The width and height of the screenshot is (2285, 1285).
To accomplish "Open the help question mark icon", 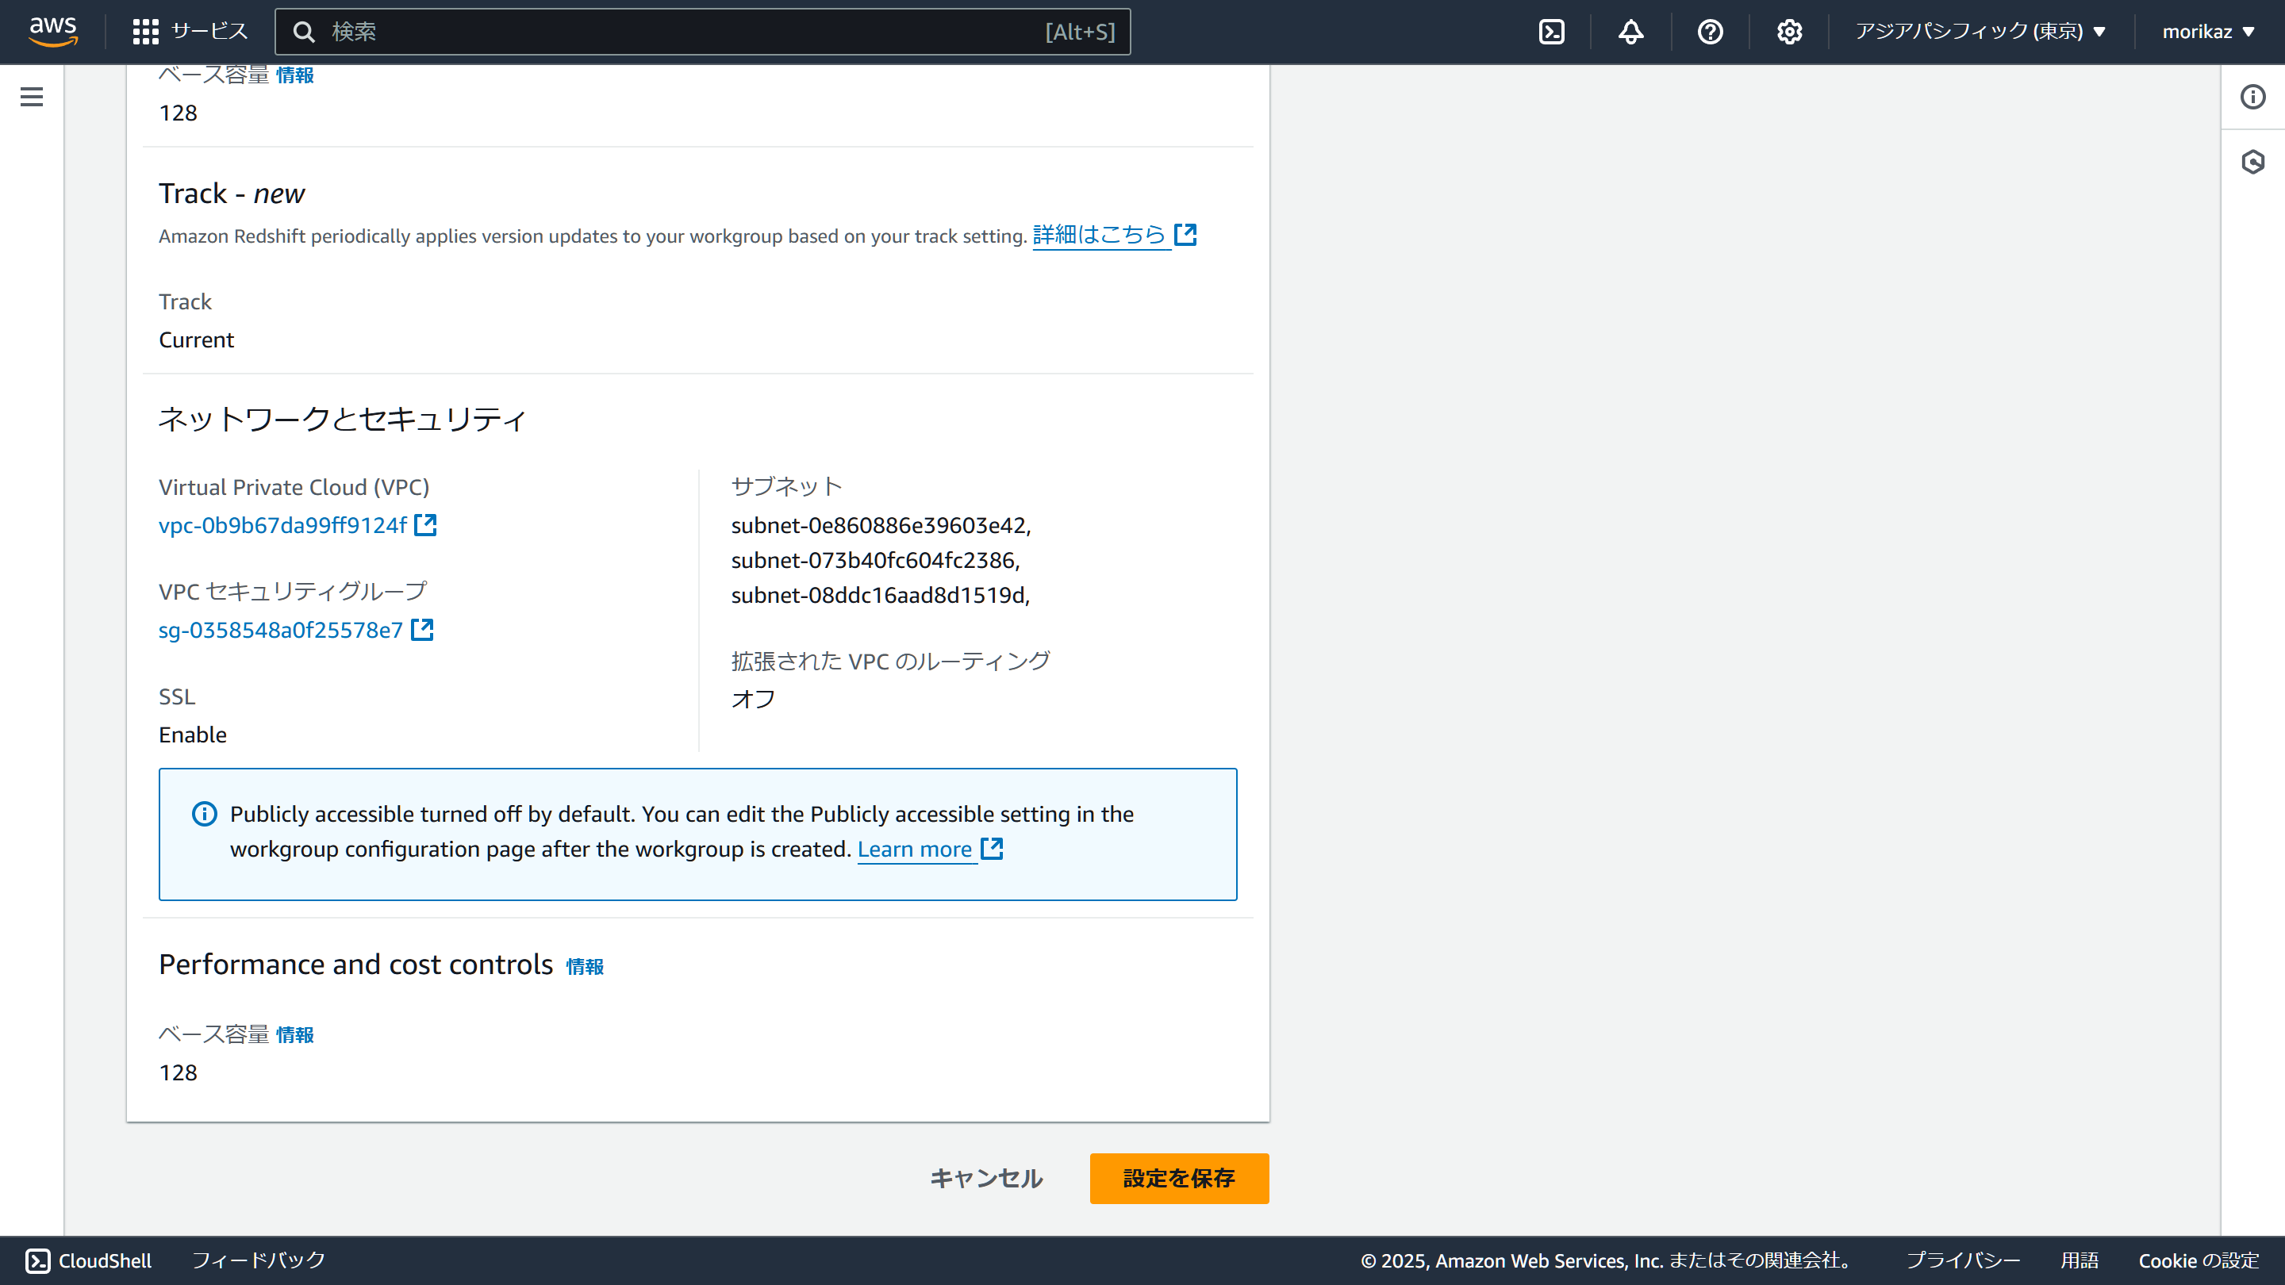I will pyautogui.click(x=1709, y=32).
